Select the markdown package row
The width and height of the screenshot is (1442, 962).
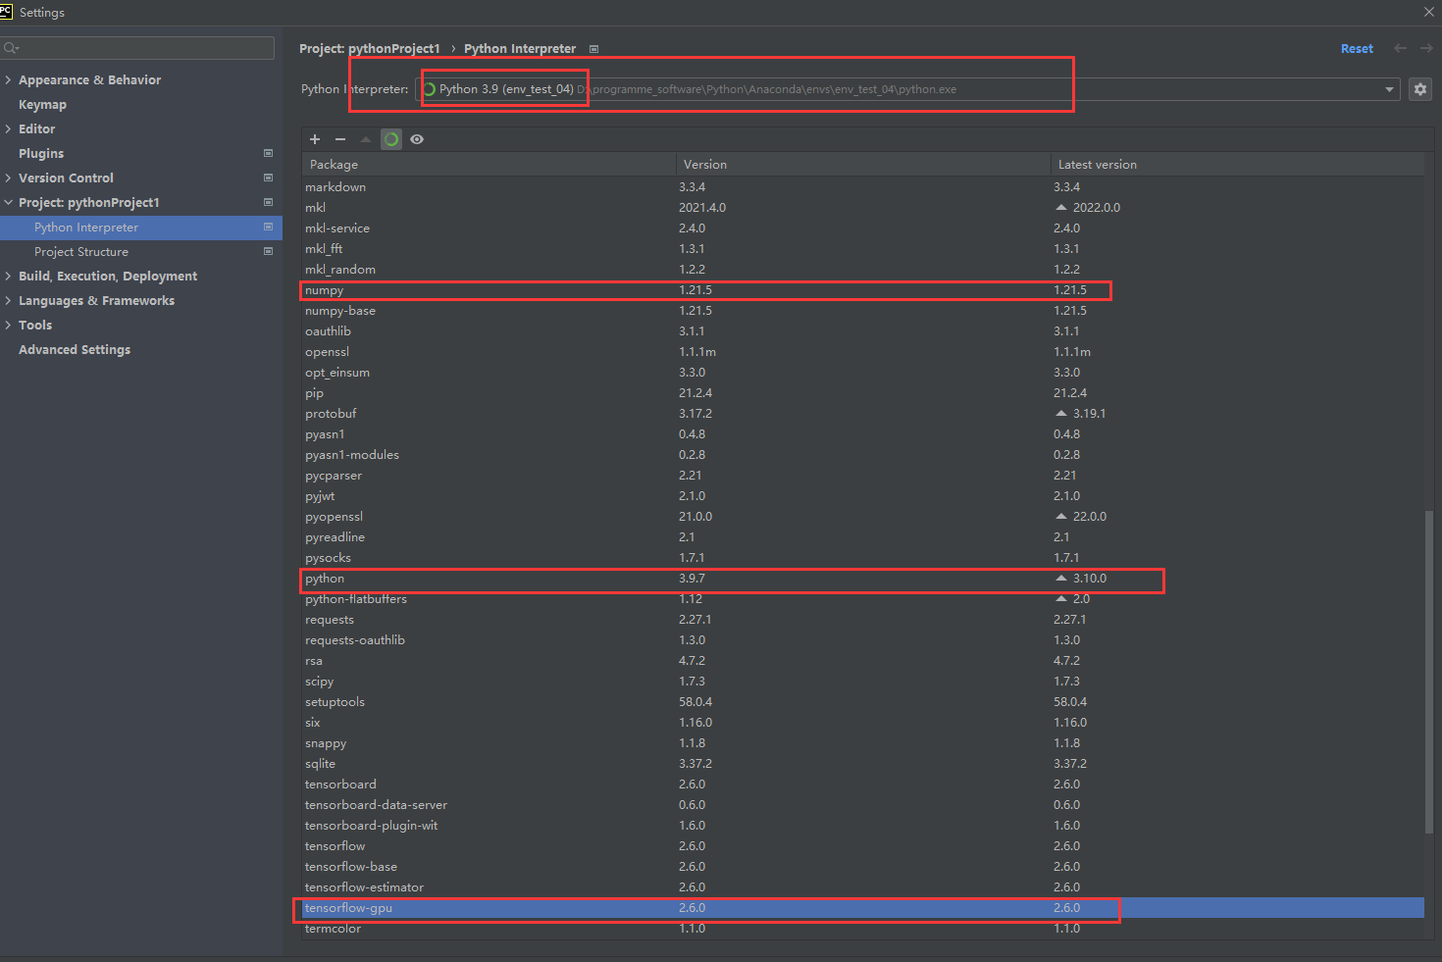tap(863, 186)
